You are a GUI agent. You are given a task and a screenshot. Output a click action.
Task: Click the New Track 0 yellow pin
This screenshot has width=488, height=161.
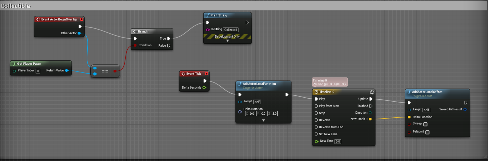pos(370,119)
